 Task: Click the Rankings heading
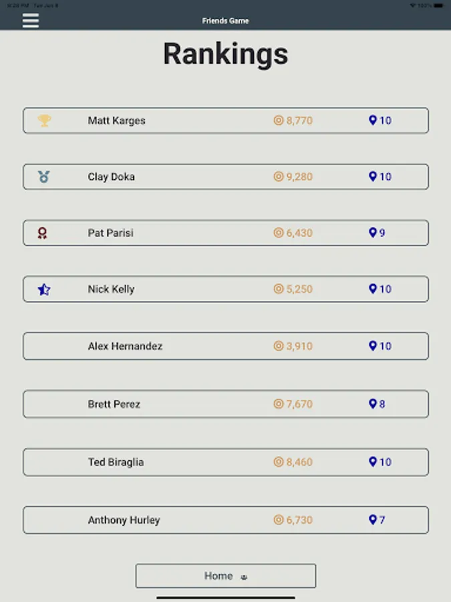tap(226, 54)
